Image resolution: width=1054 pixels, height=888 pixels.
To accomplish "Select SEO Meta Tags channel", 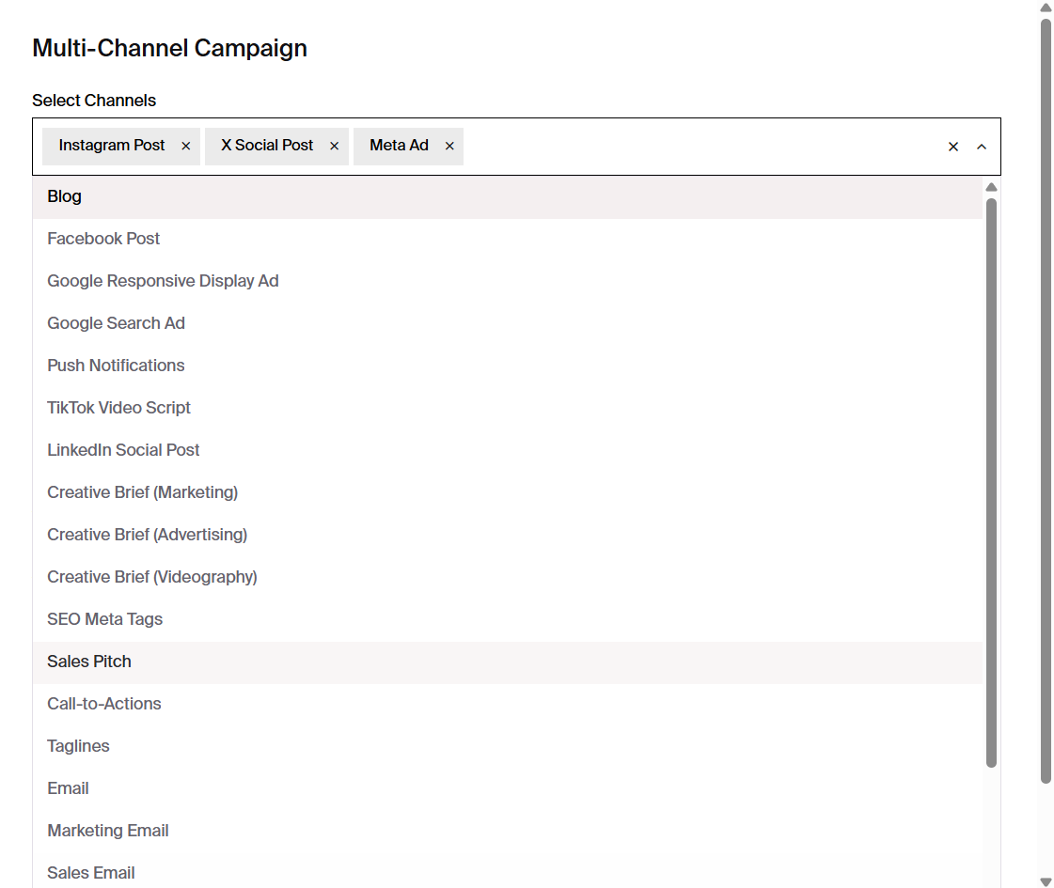I will tap(104, 619).
